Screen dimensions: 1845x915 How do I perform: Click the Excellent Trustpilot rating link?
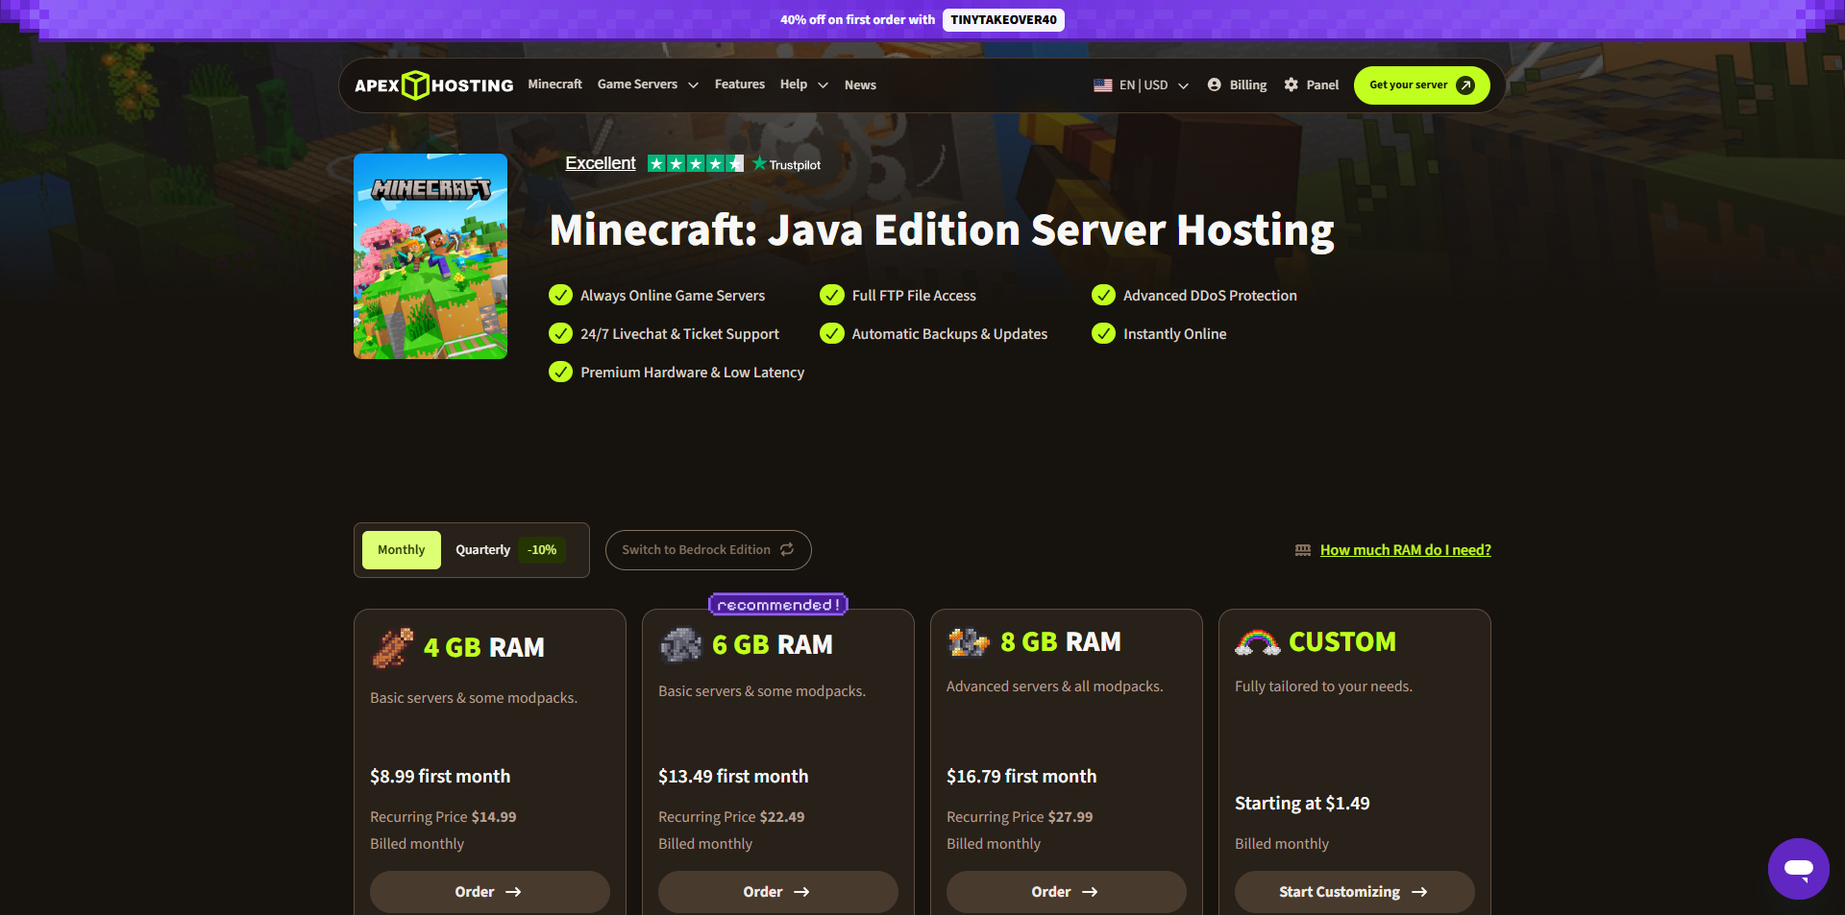click(601, 163)
